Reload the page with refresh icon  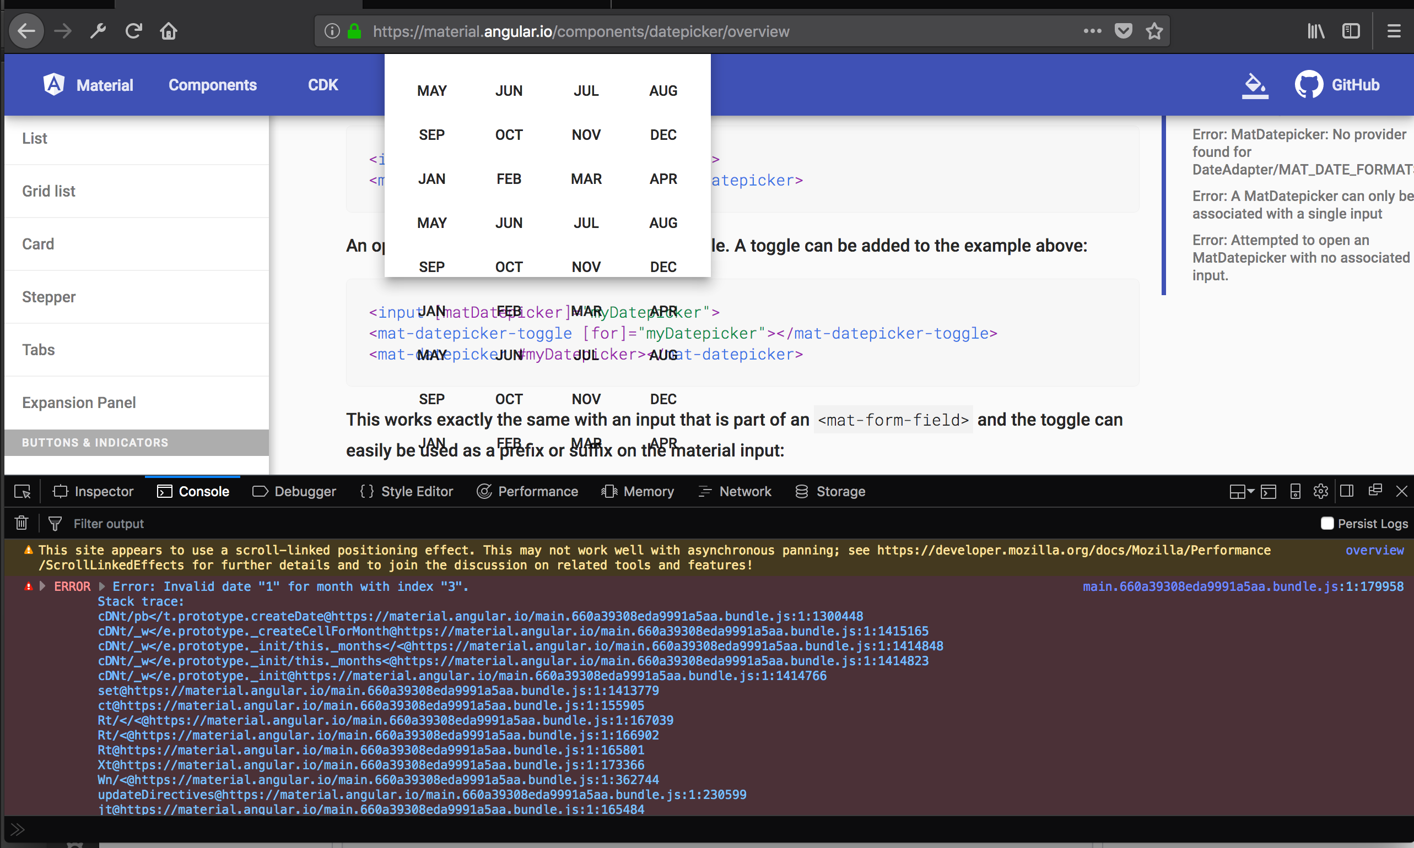pos(133,31)
